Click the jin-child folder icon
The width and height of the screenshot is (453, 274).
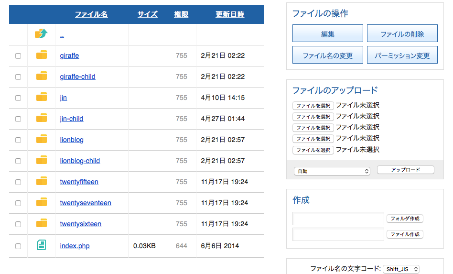point(42,118)
